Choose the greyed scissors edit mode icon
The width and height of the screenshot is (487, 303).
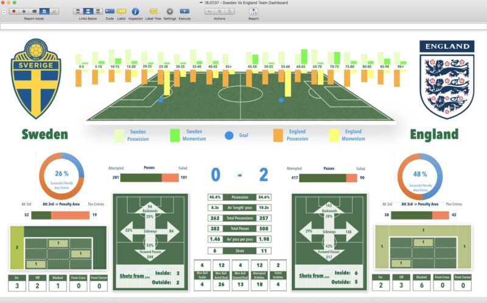click(x=54, y=11)
